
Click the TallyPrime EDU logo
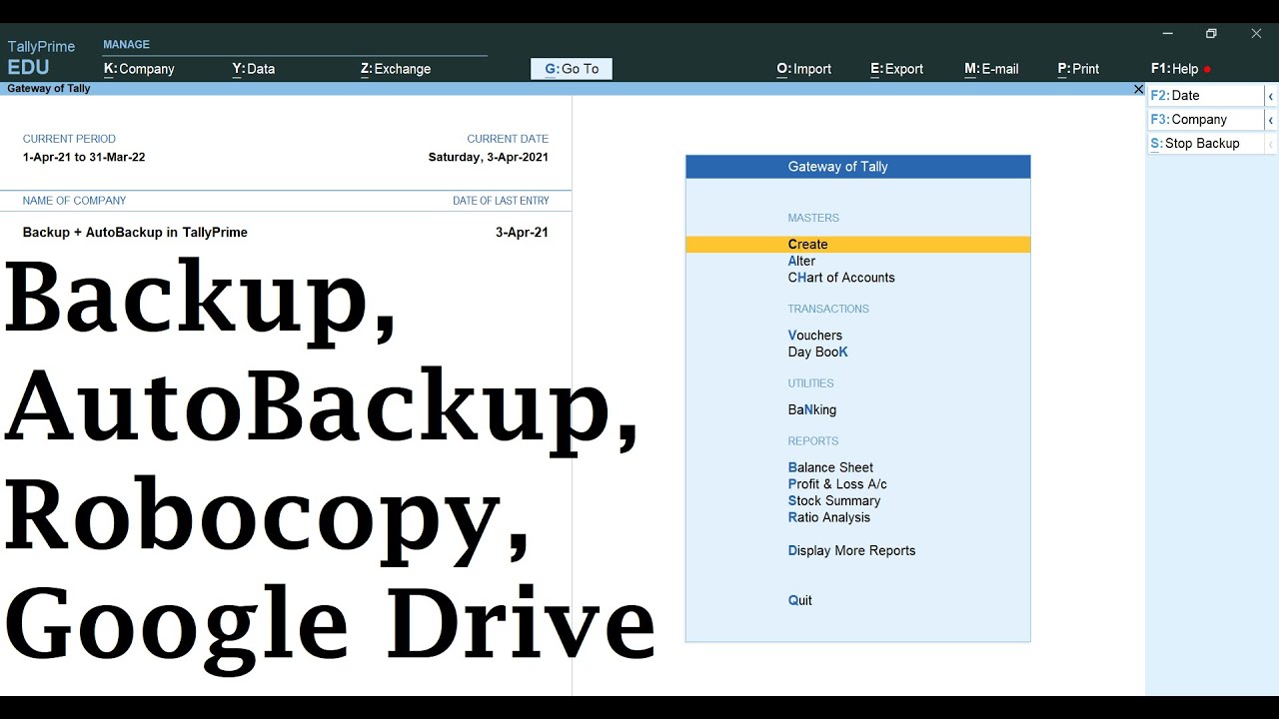tap(41, 58)
